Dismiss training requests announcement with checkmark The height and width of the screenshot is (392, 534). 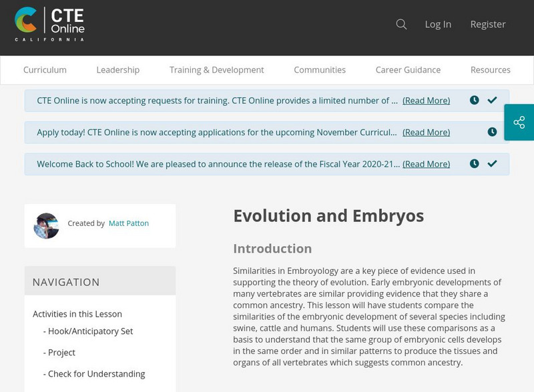coord(493,101)
